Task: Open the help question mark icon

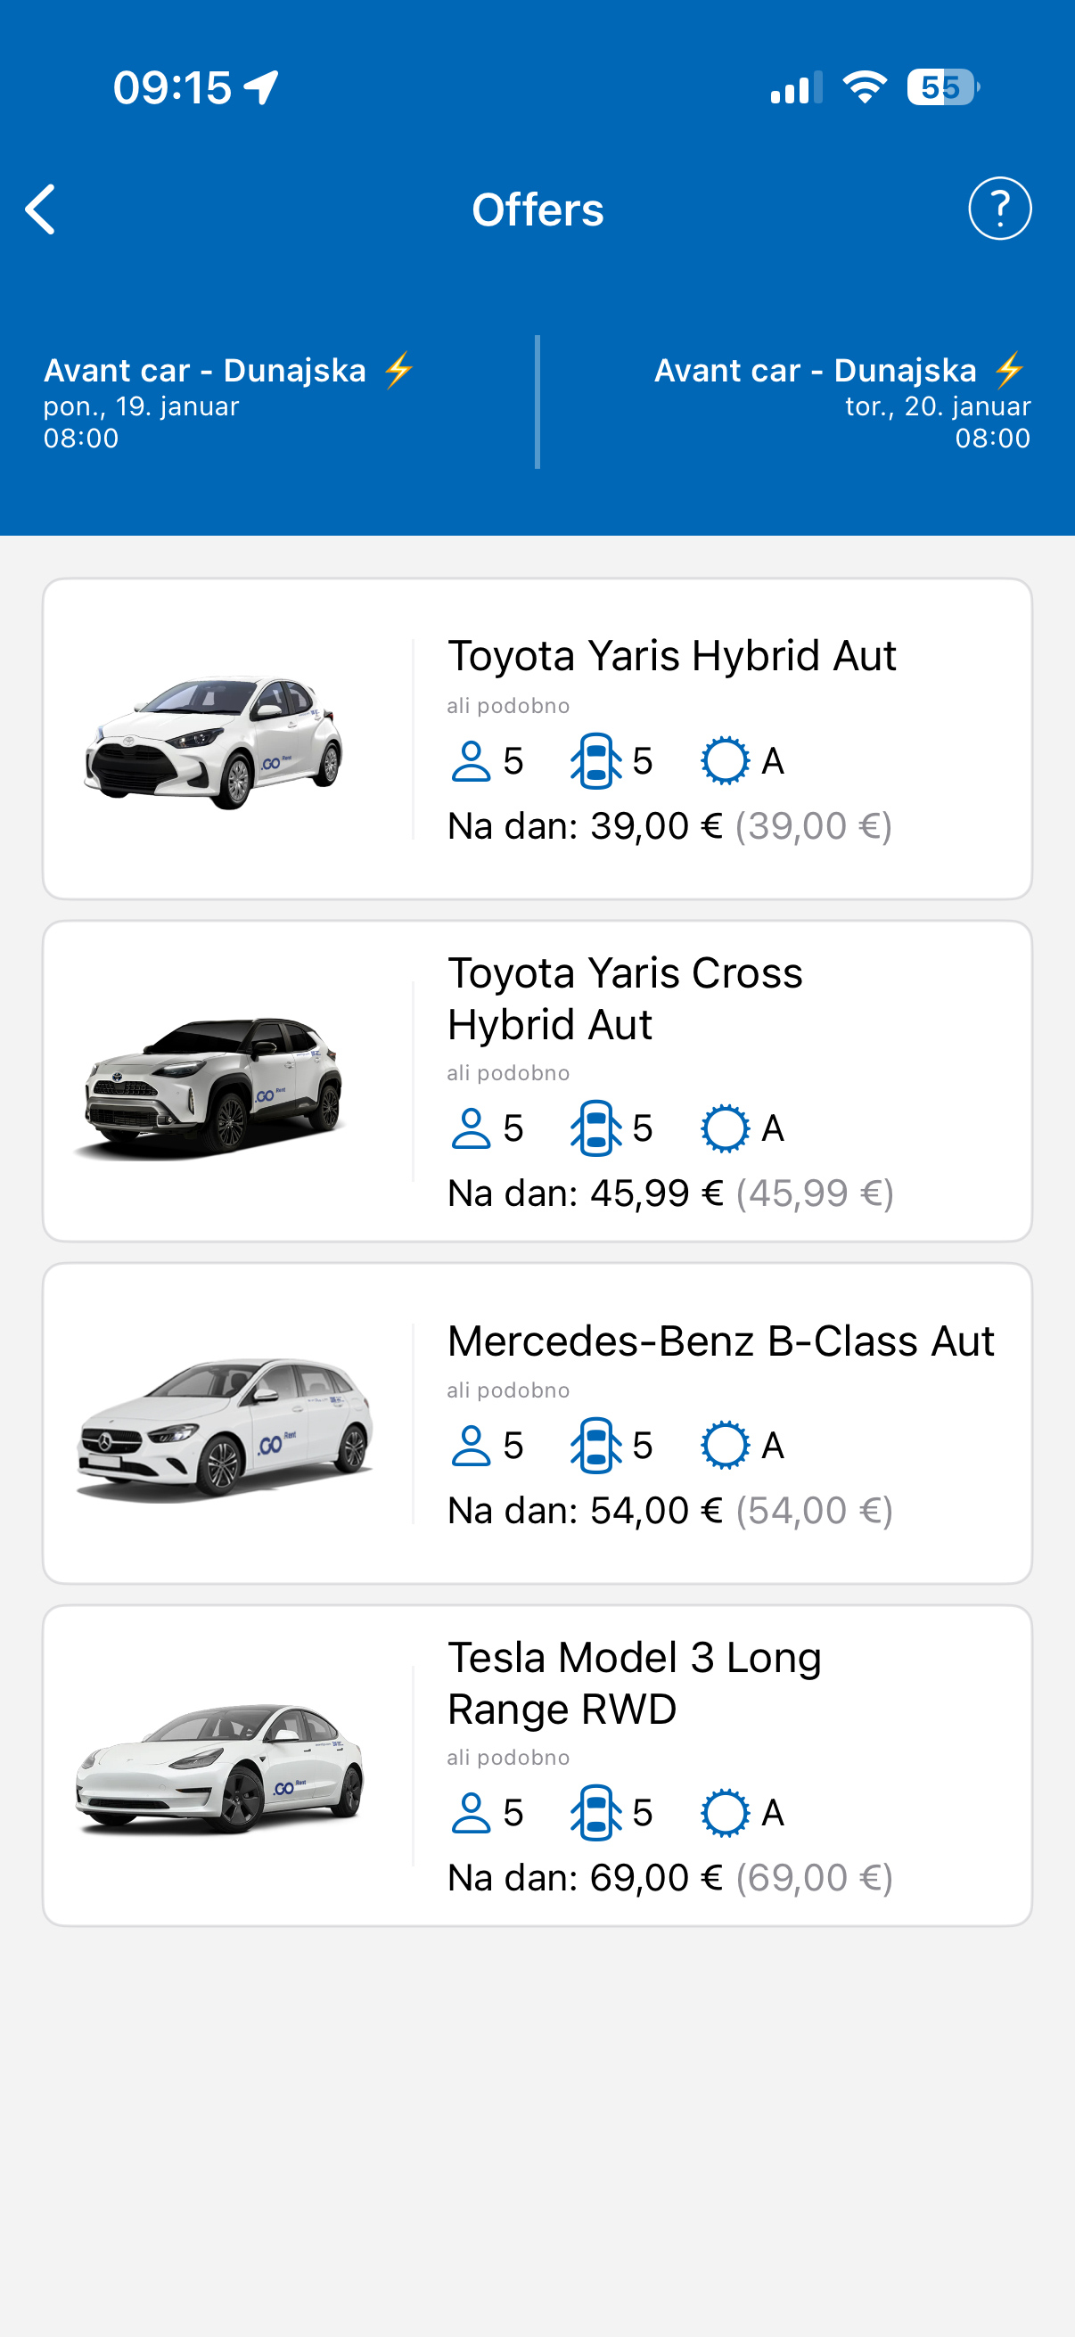Action: coord(1000,209)
